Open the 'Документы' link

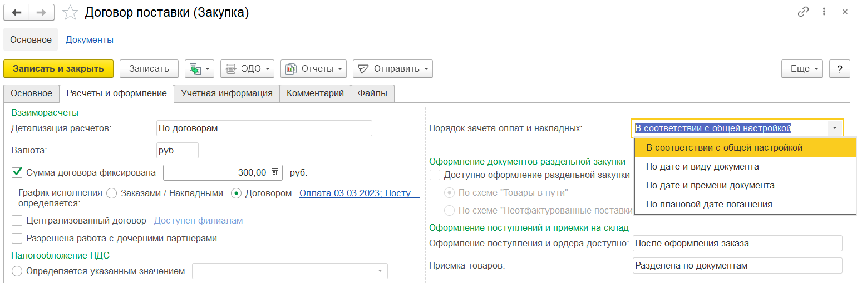[x=90, y=40]
